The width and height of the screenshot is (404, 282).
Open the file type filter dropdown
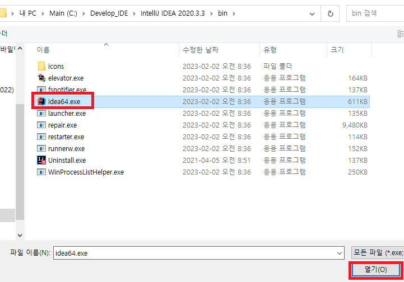point(378,253)
